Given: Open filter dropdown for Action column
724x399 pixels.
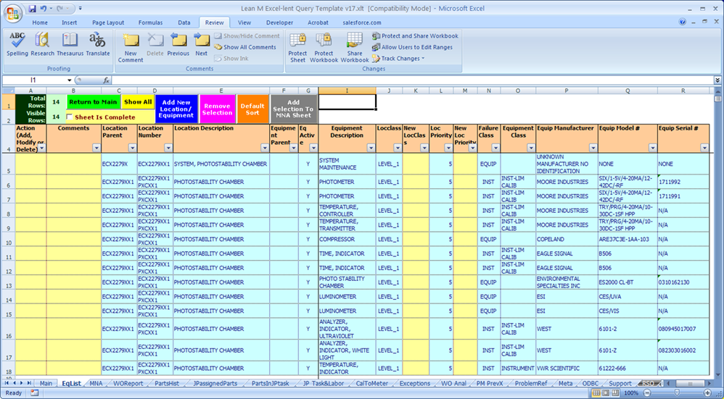Looking at the screenshot, I should (x=41, y=148).
